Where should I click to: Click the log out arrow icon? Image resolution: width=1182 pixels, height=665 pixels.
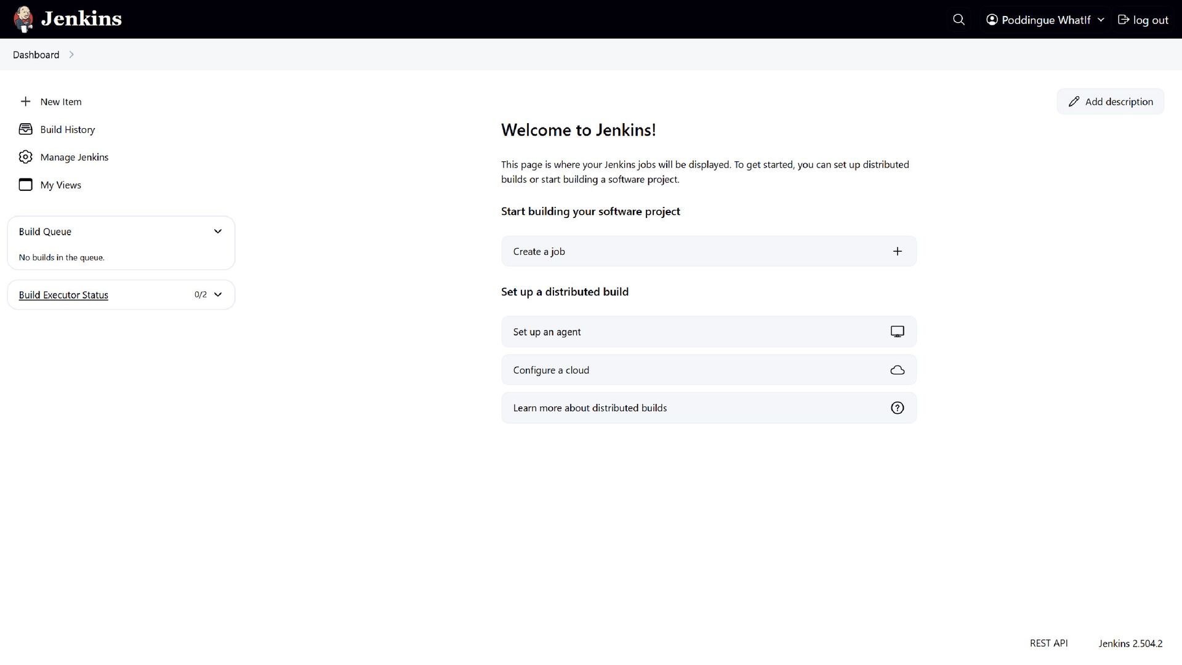tap(1124, 20)
